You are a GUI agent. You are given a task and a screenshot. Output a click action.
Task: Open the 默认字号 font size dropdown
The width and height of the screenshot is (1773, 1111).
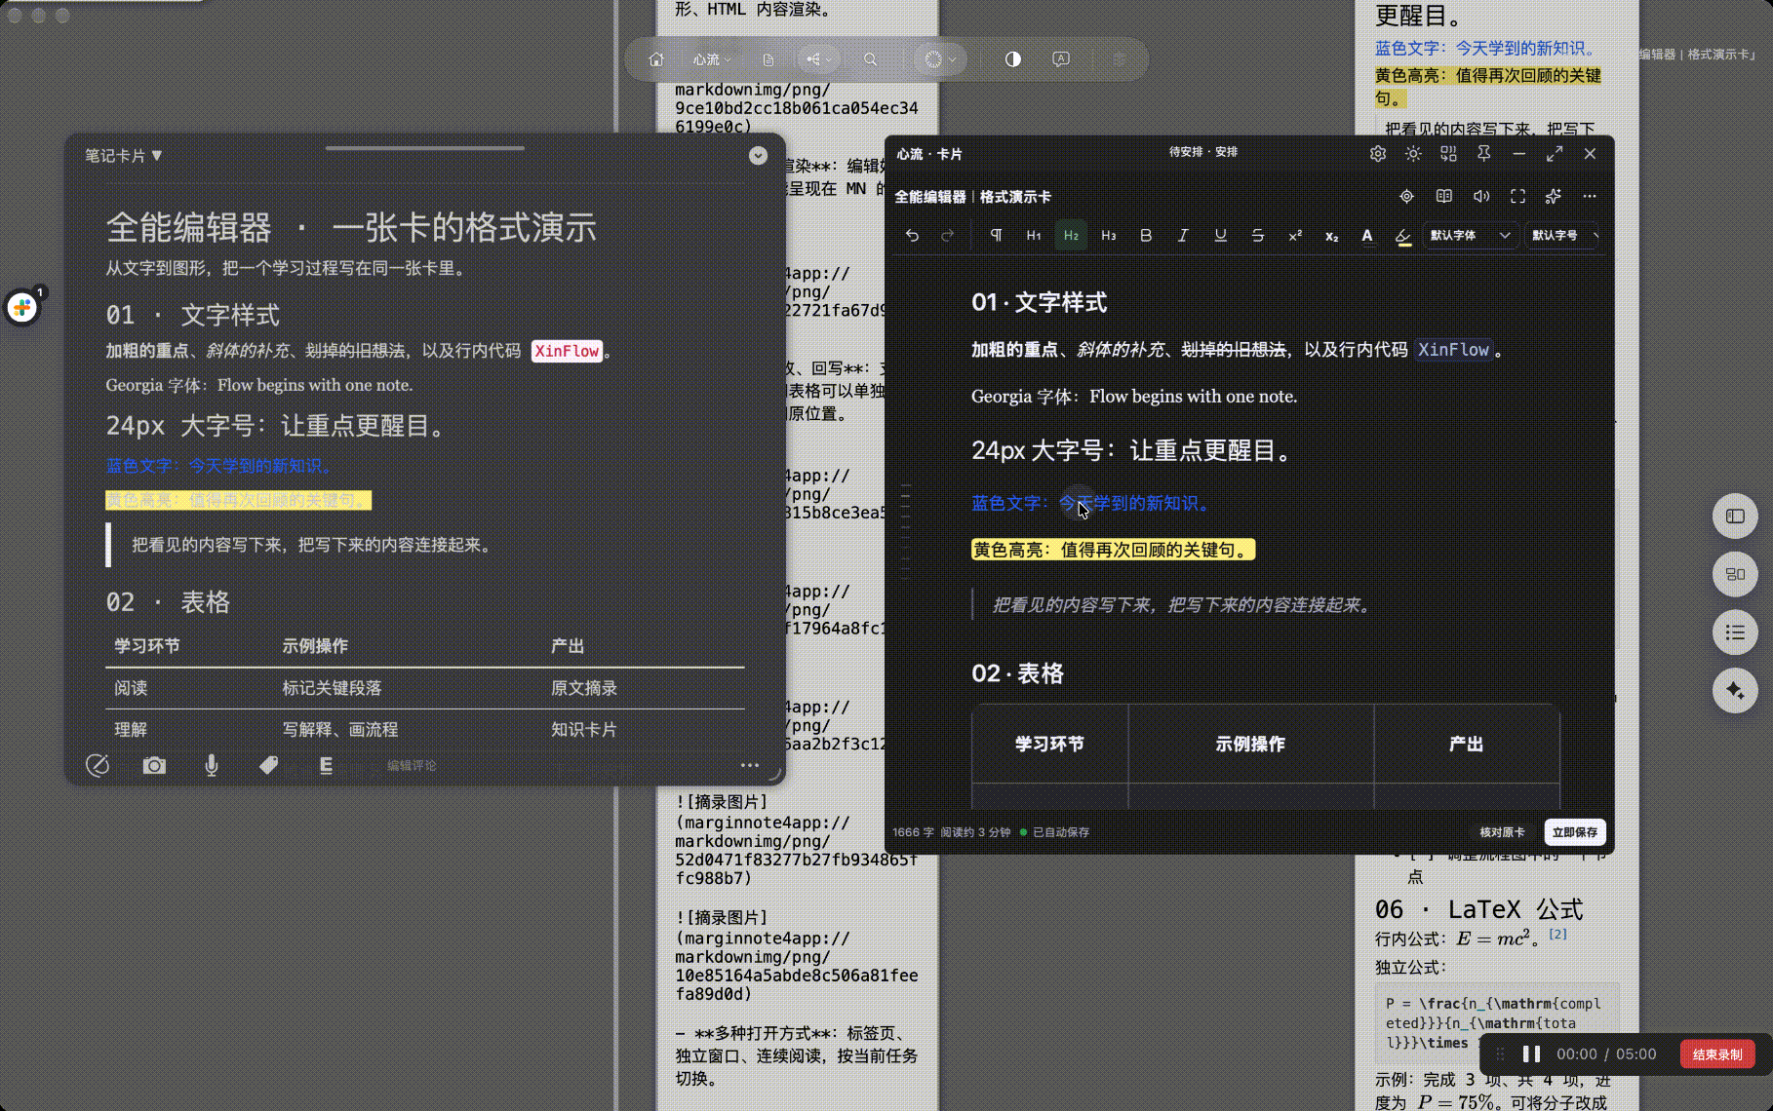tap(1562, 235)
